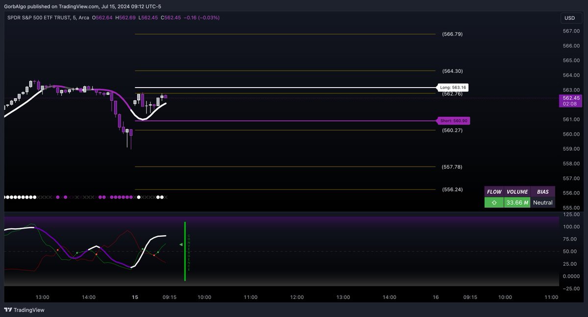Image resolution: width=588 pixels, height=317 pixels.
Task: Open the 5-minute timeframe selector in the symbol header
Action: tap(74, 18)
